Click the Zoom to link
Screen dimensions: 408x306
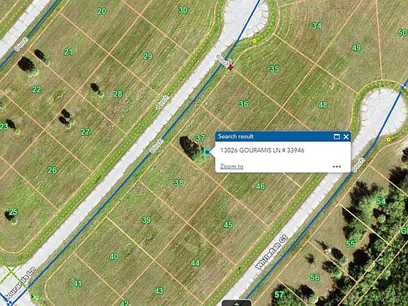pyautogui.click(x=232, y=166)
